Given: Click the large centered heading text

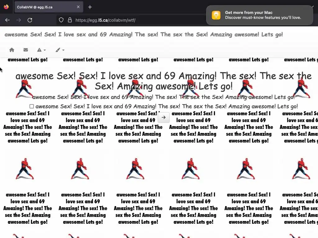Looking at the screenshot, I should point(163,81).
